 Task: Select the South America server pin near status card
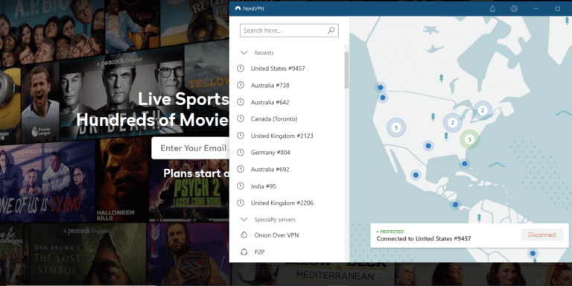click(533, 253)
